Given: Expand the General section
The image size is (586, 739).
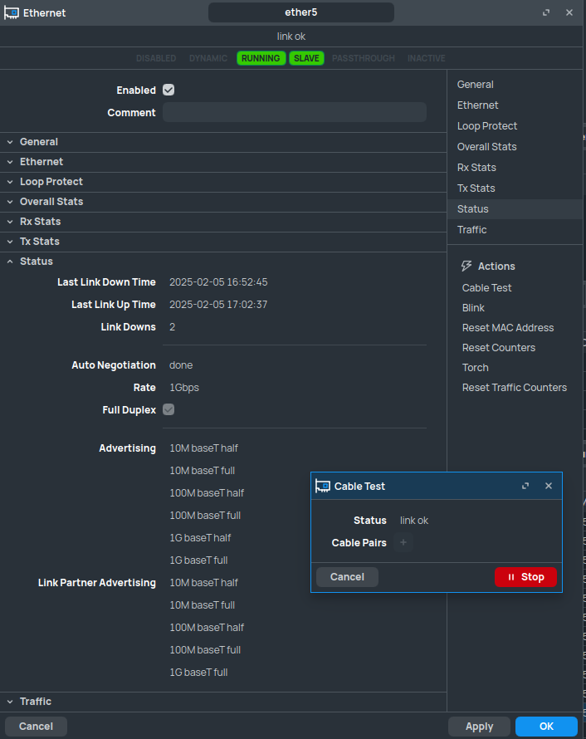Looking at the screenshot, I should tap(39, 142).
